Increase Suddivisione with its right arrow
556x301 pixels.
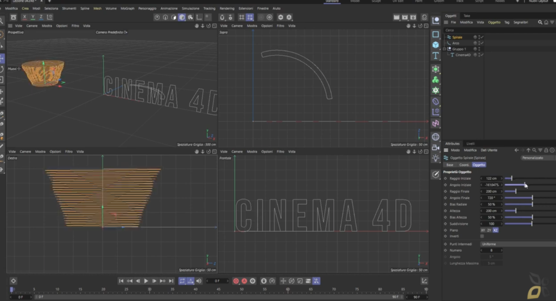(501, 224)
